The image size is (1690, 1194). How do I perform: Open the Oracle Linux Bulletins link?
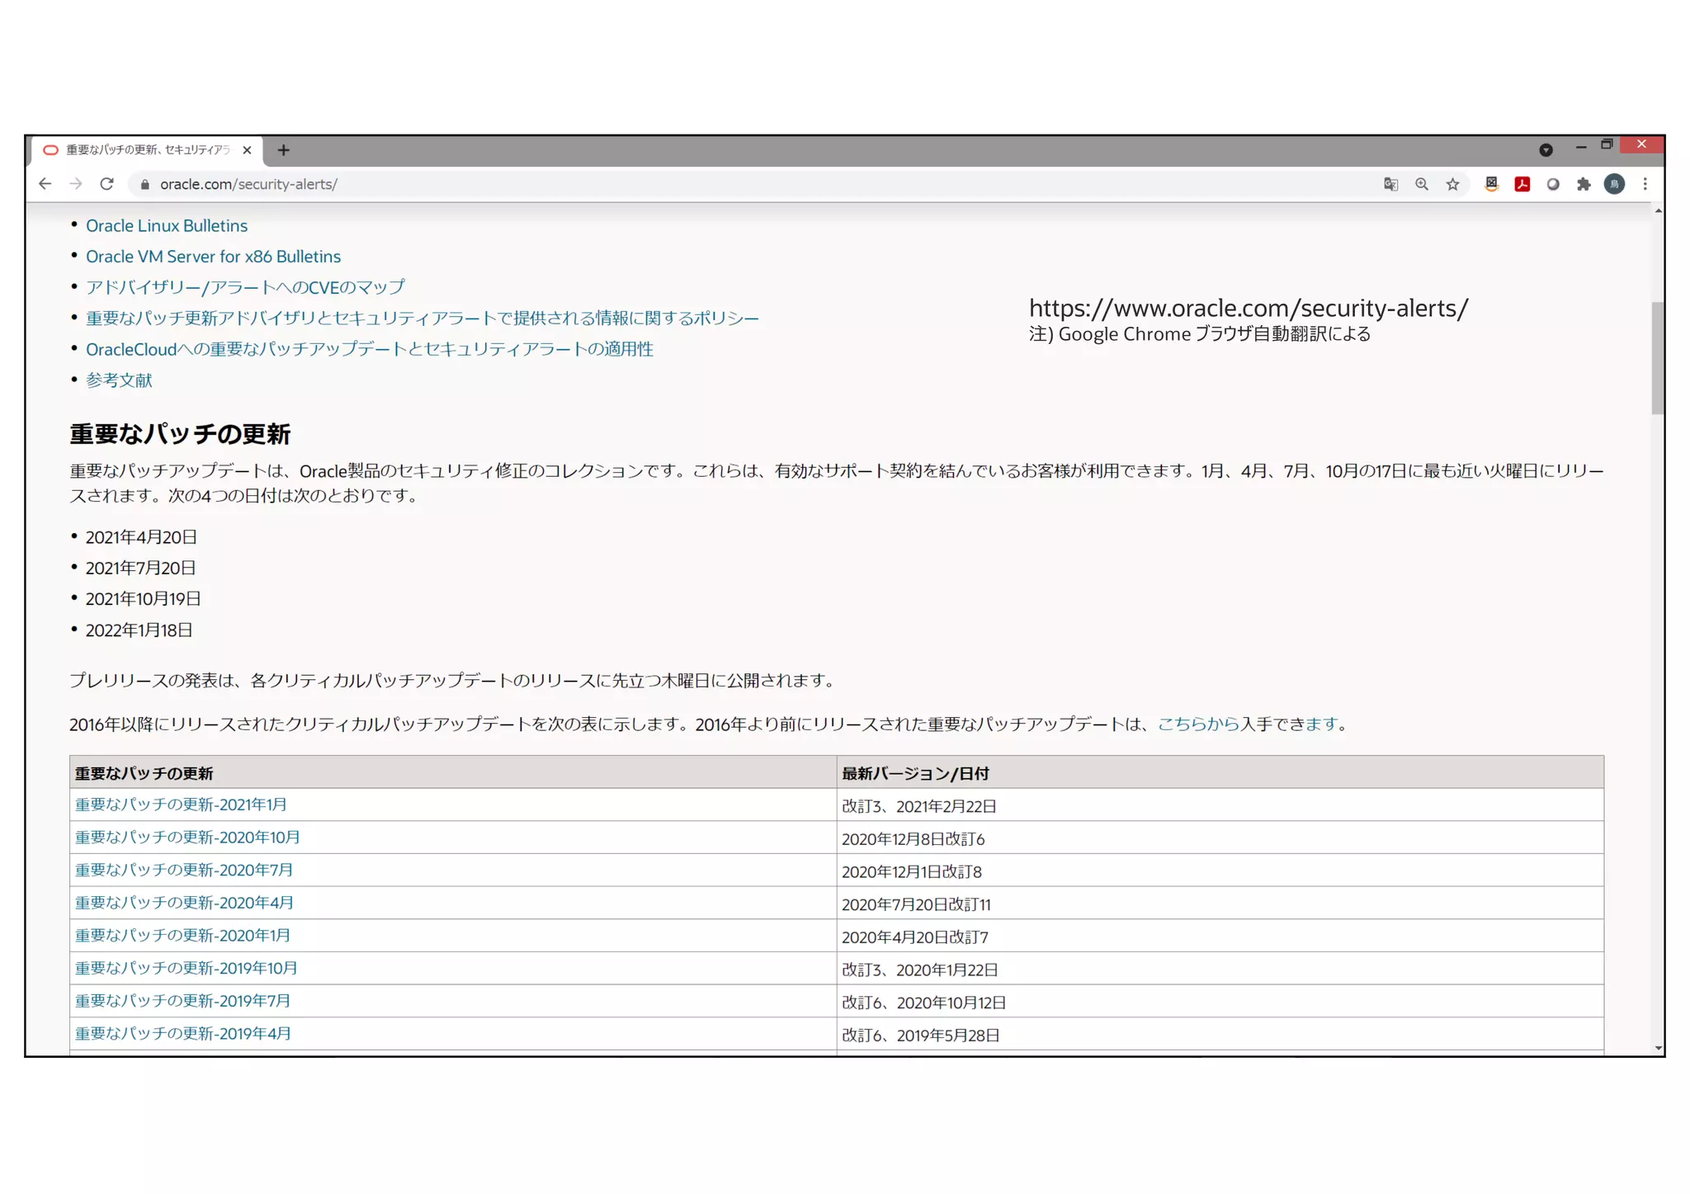click(x=167, y=225)
